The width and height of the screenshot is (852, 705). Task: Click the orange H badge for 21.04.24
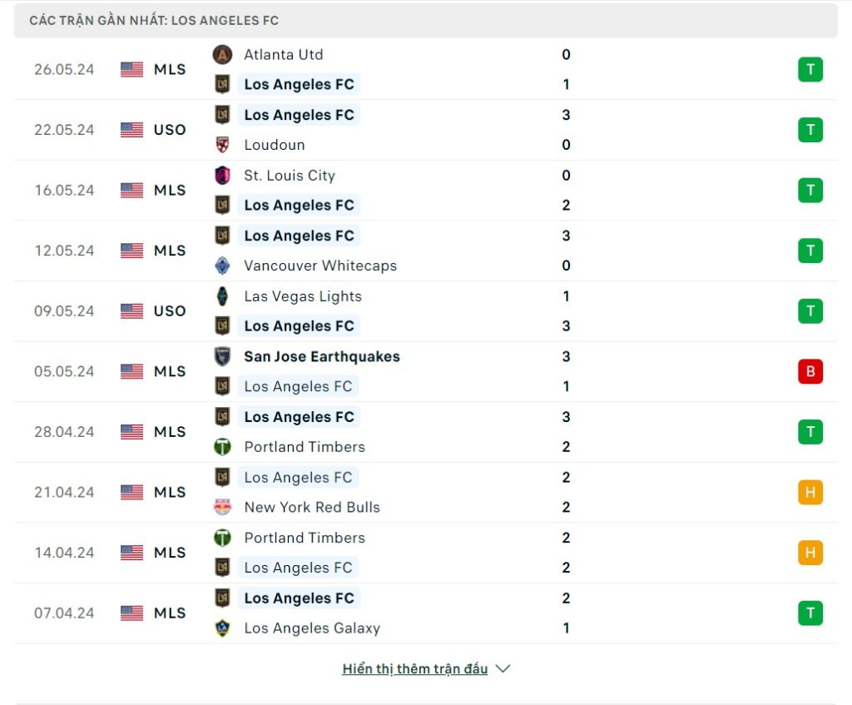pos(810,492)
